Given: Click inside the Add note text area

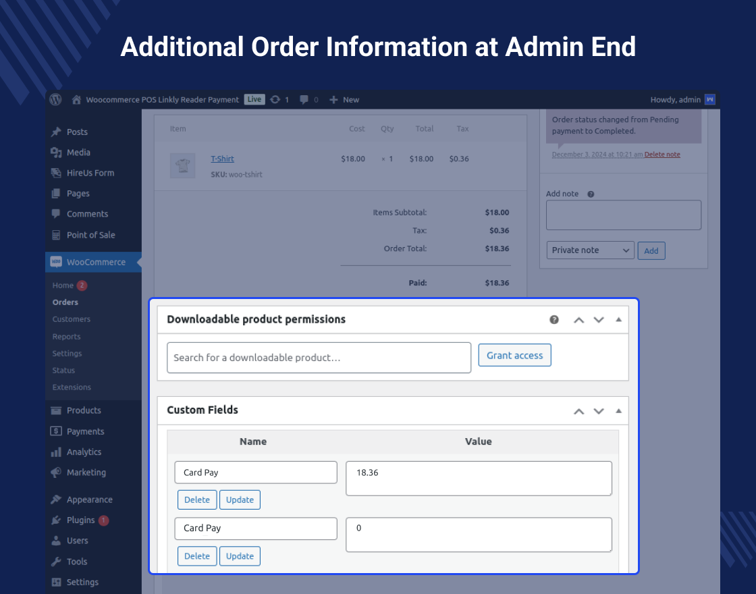Looking at the screenshot, I should tap(623, 215).
